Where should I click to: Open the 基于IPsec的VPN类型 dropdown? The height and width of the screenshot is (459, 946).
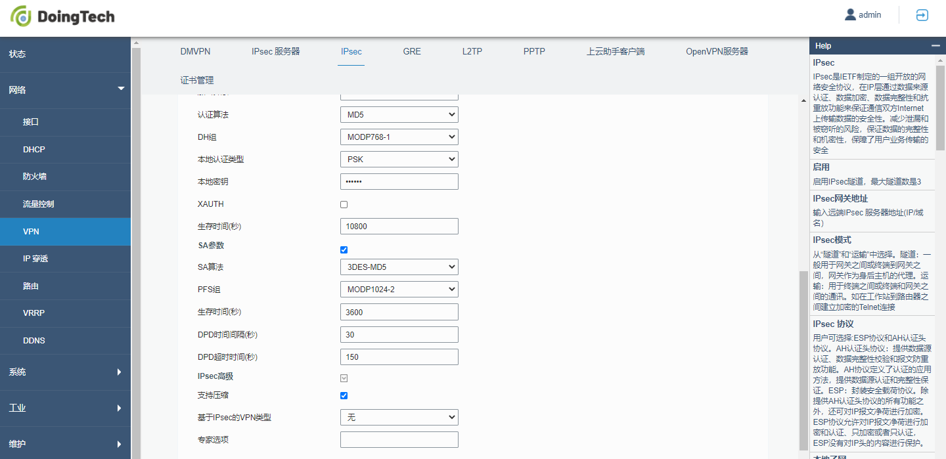(399, 418)
